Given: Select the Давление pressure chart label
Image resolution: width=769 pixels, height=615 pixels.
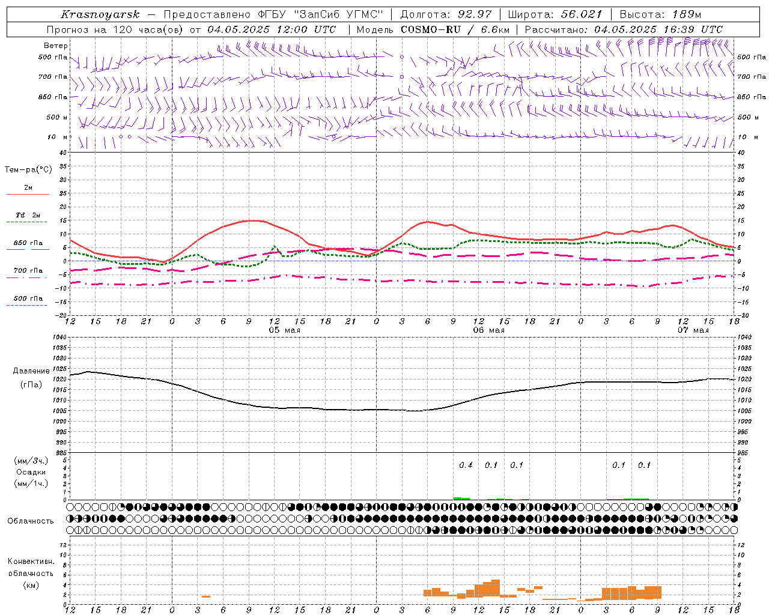Looking at the screenshot, I should [x=31, y=371].
